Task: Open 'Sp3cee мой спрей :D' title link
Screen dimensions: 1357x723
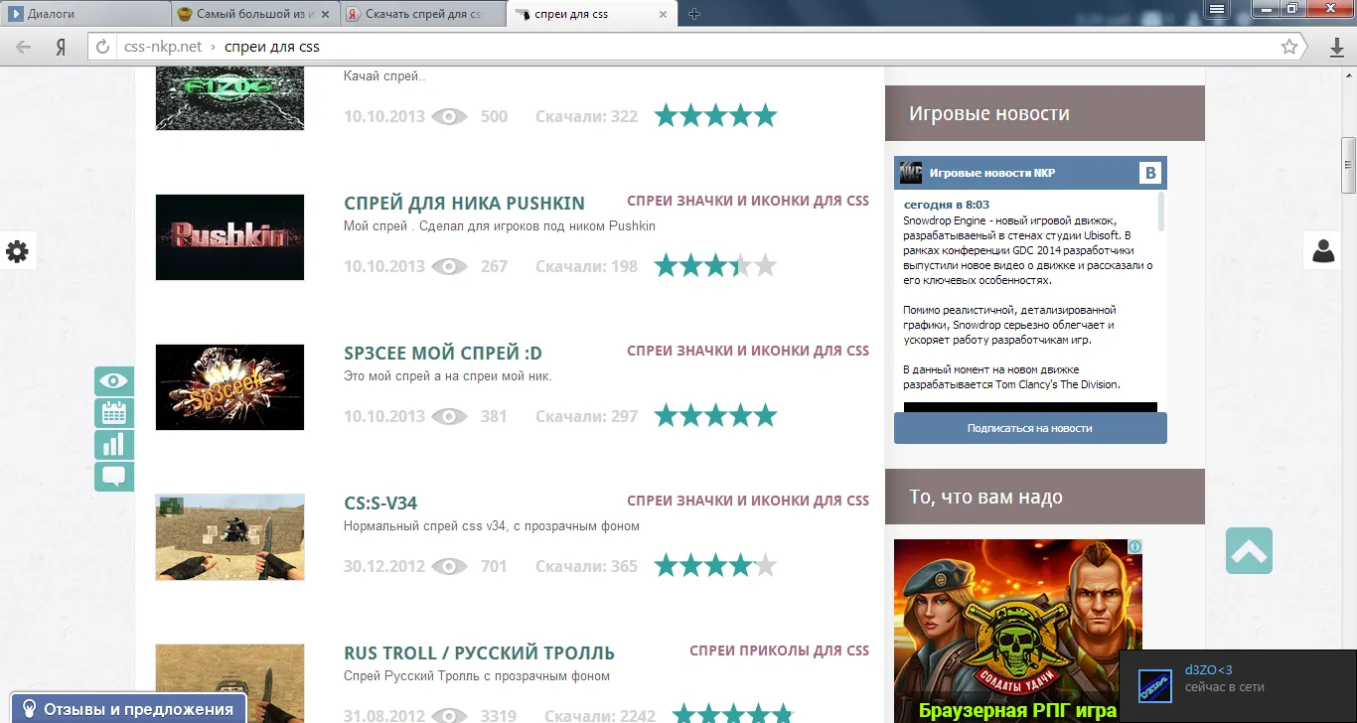Action: pos(443,353)
